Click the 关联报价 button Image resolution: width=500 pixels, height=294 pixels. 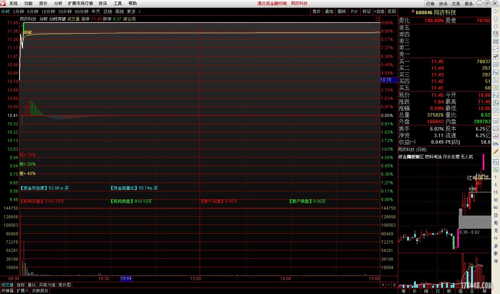pos(40,291)
